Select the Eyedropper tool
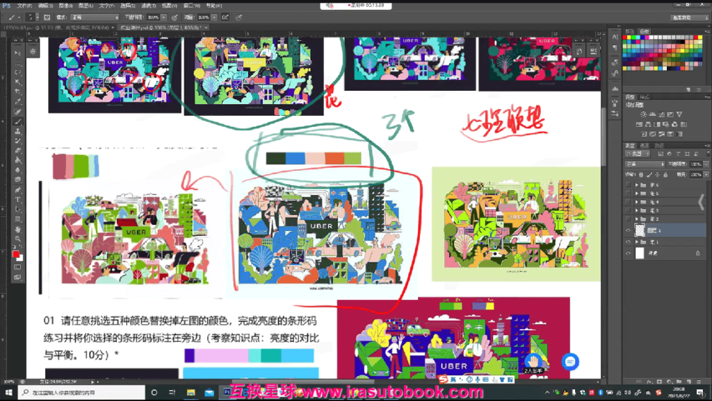712x401 pixels. pos(17,102)
